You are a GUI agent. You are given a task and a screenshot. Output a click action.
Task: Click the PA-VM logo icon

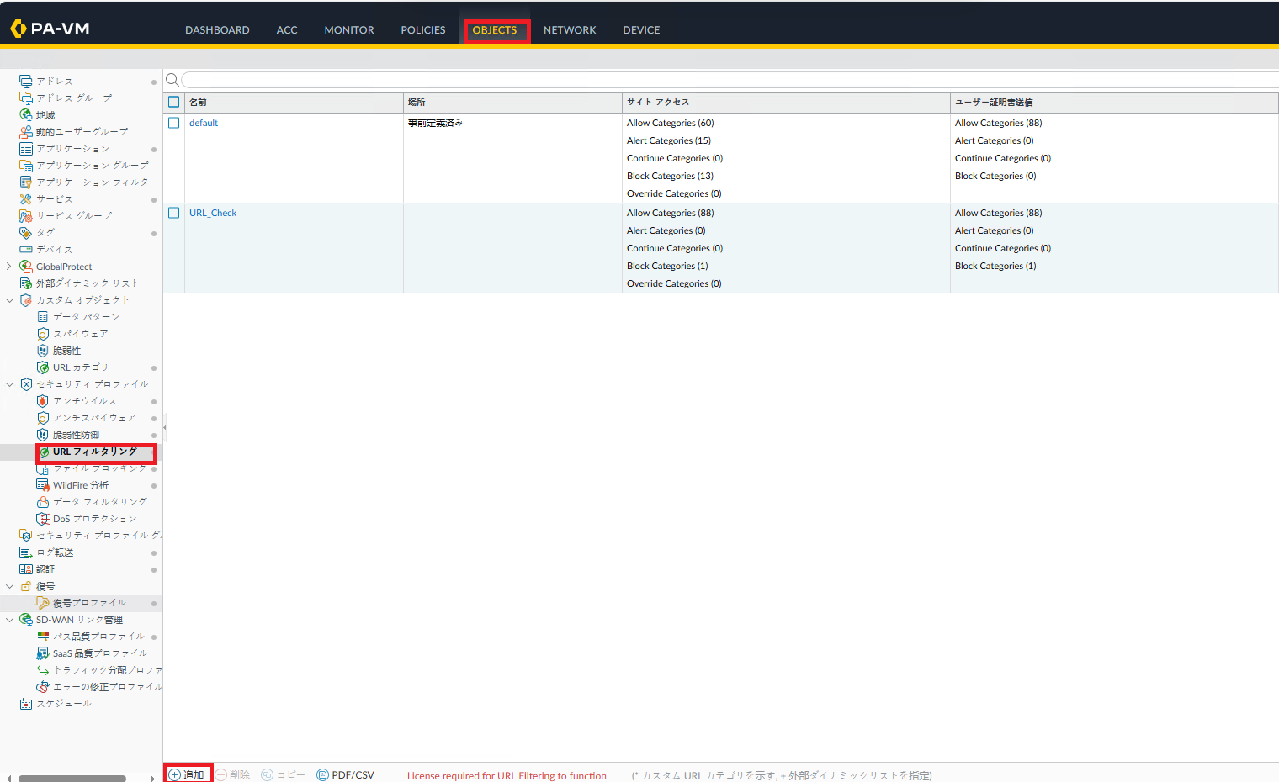coord(19,29)
